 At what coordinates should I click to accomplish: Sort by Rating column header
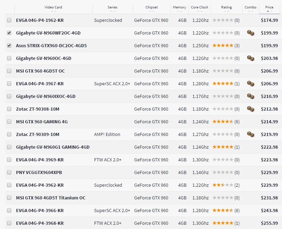click(226, 7)
